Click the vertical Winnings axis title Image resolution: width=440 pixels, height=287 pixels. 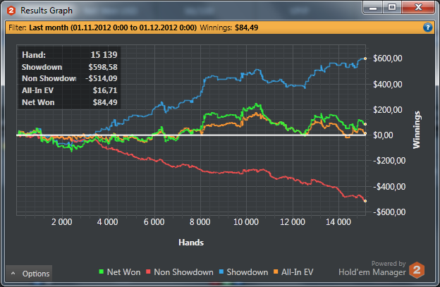417,130
